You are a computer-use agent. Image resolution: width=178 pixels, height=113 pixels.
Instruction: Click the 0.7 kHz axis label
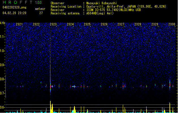pyautogui.click(x=3, y=93)
